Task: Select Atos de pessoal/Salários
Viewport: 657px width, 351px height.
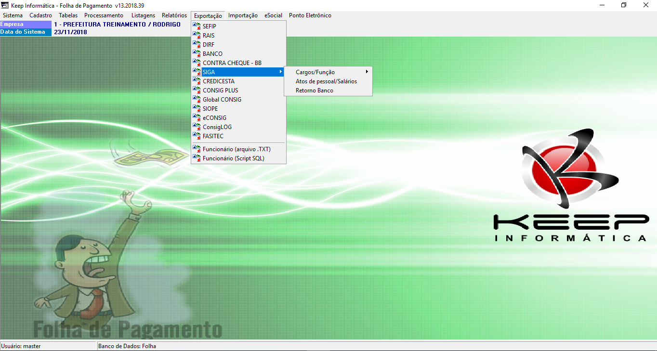Action: [x=328, y=81]
